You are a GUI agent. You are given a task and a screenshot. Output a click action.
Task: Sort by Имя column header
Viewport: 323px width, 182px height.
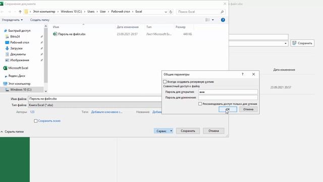(x=56, y=27)
